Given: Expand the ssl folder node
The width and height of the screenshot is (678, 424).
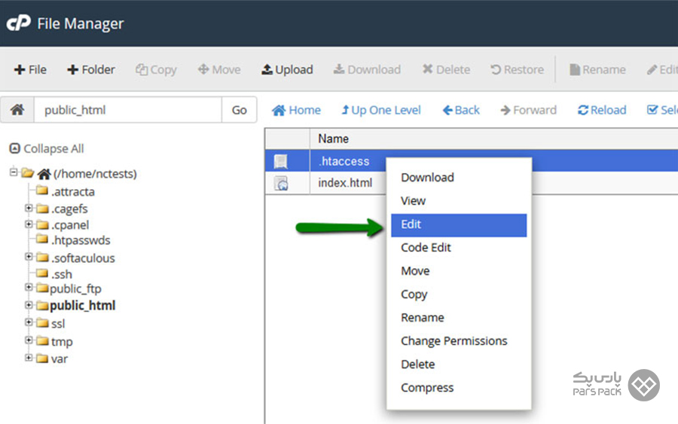Looking at the screenshot, I should click(29, 322).
